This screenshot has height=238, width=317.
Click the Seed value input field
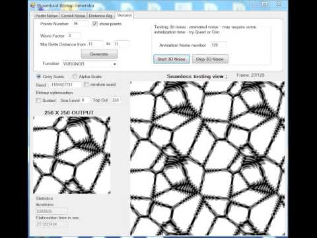click(65, 85)
